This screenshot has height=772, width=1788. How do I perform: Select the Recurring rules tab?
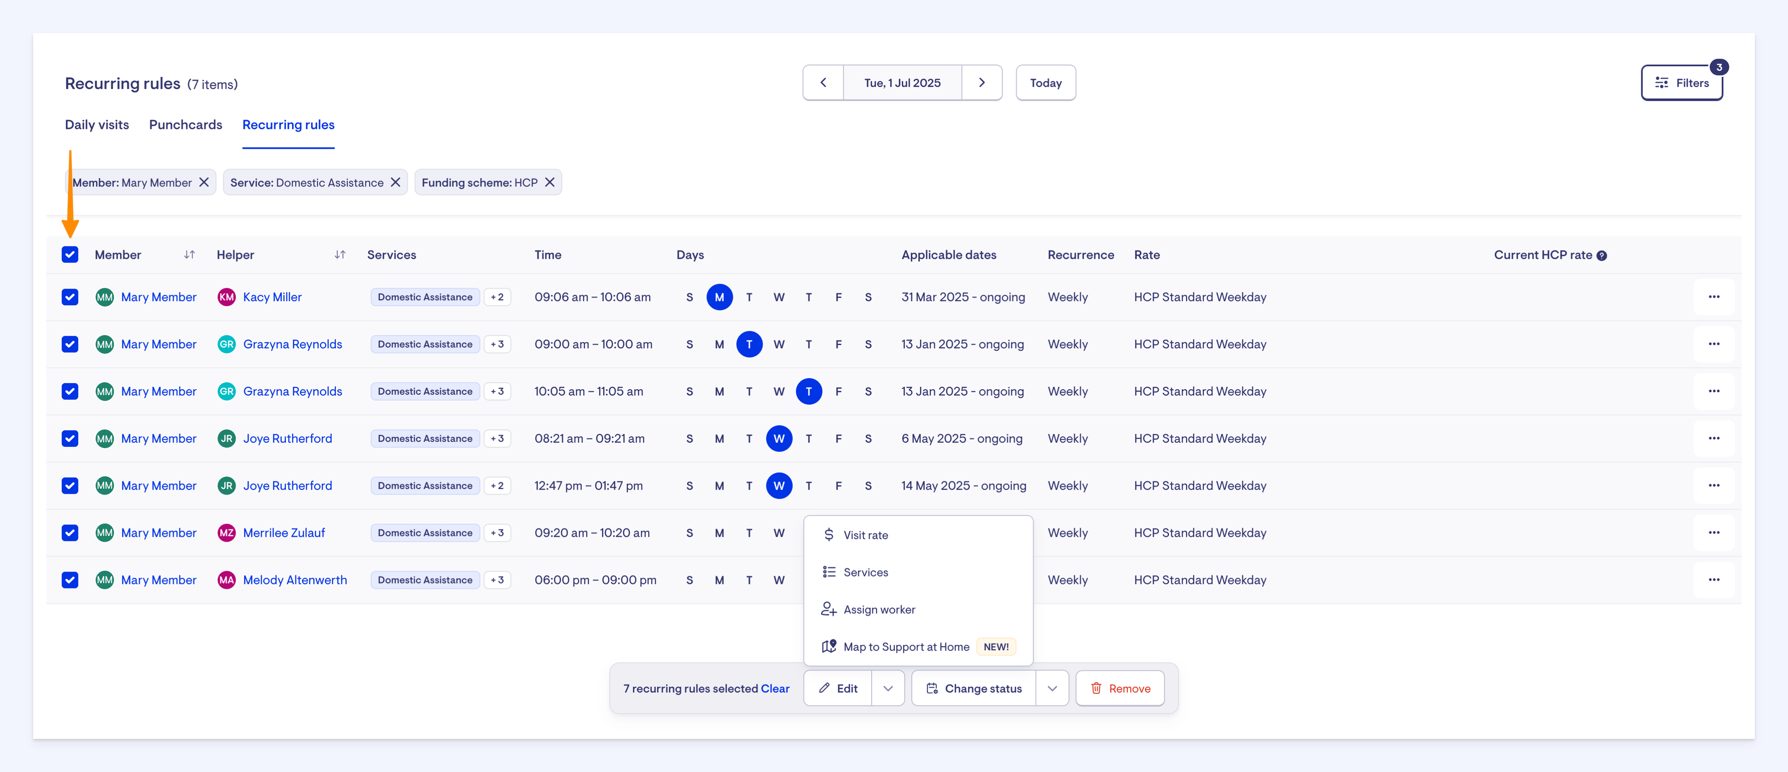point(288,125)
